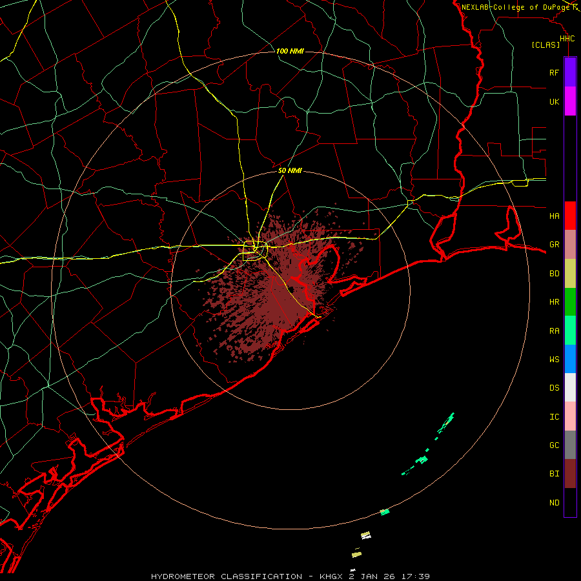
Task: Click the "HYDROMETEOR CLASSIFICATION" title text
Action: pos(227,576)
